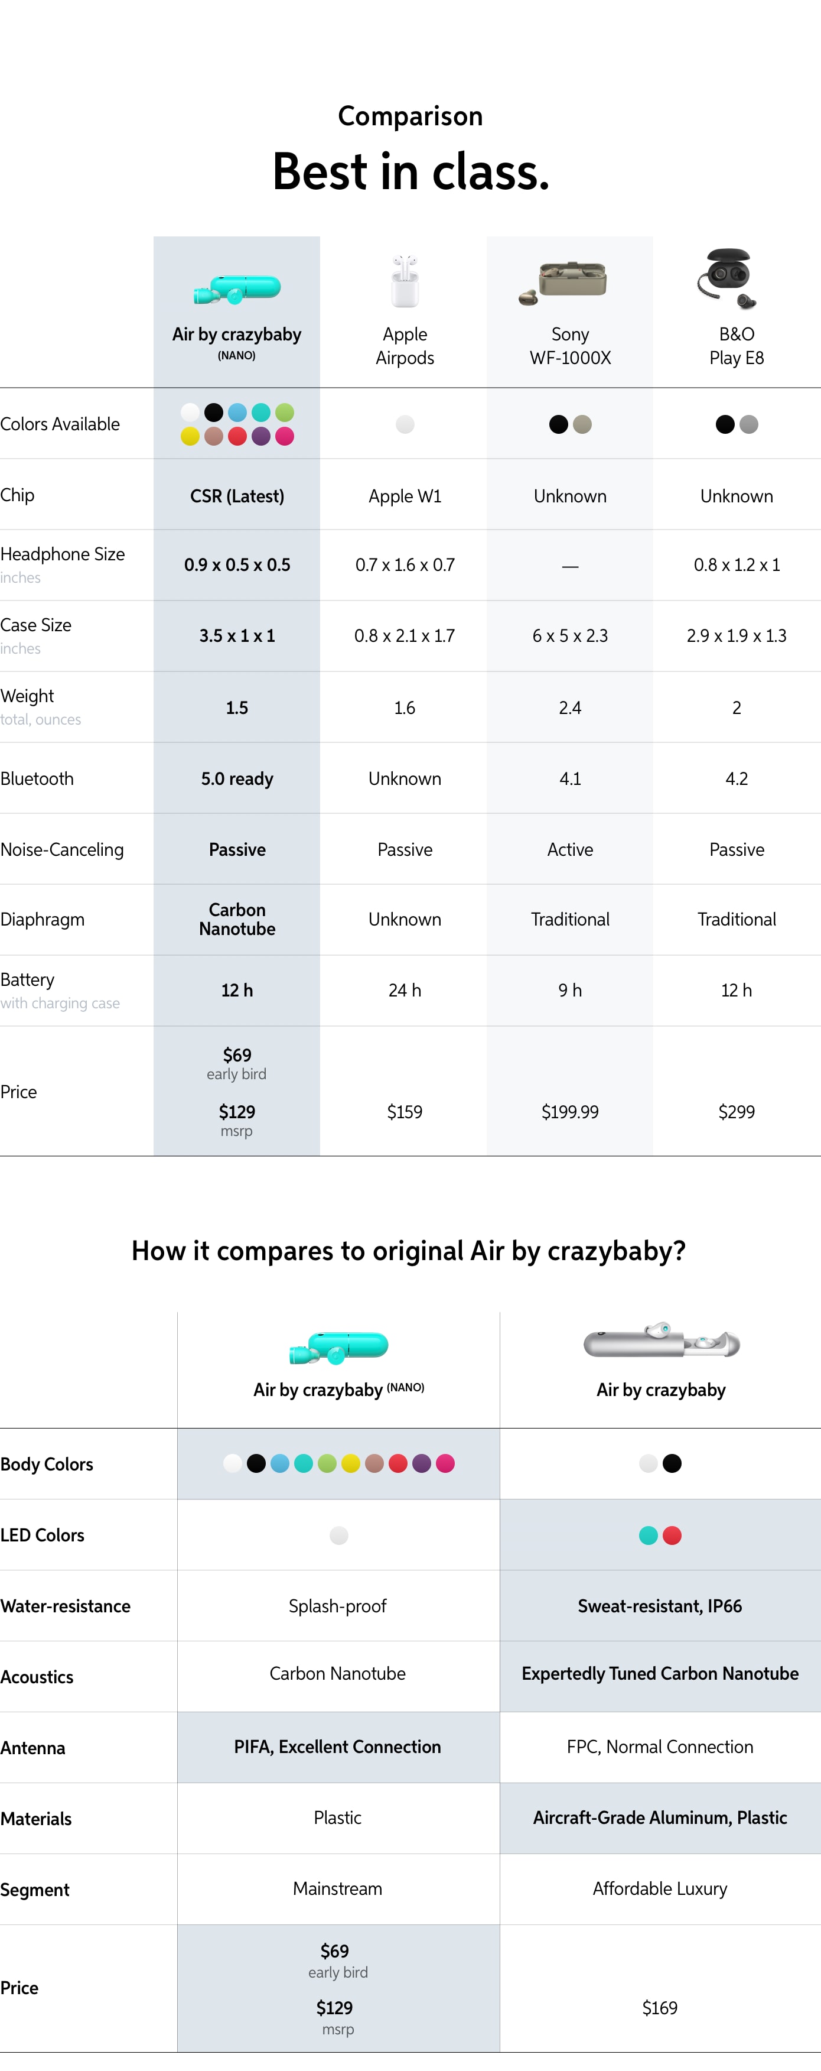Click the B&O Play E8 product image
Image resolution: width=821 pixels, height=2071 pixels.
coord(727,279)
